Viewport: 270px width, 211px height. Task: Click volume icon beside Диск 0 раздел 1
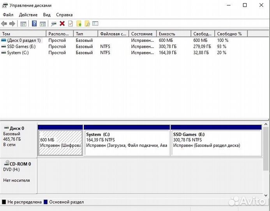click(x=4, y=40)
